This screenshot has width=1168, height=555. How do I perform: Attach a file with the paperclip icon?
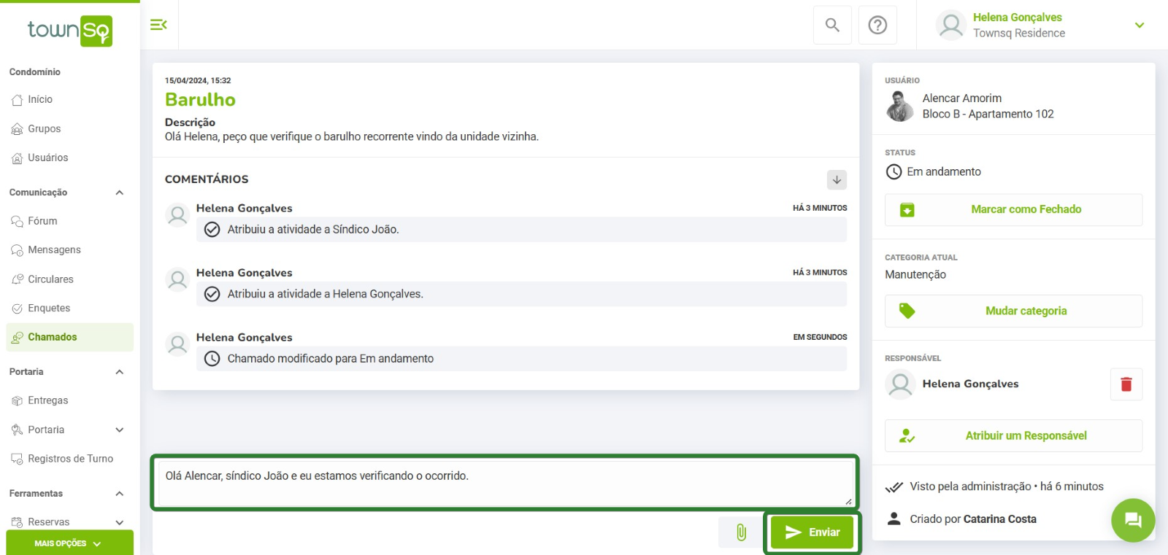click(741, 532)
